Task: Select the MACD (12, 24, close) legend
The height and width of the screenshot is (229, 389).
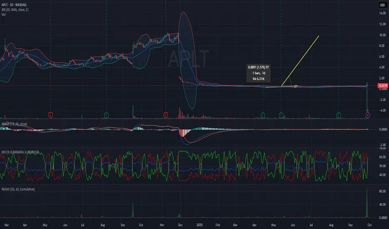Action: [14, 124]
